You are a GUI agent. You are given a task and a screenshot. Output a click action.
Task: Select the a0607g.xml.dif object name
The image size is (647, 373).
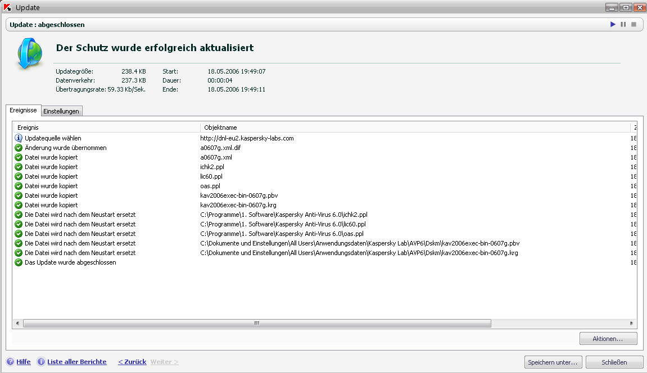[x=220, y=148]
